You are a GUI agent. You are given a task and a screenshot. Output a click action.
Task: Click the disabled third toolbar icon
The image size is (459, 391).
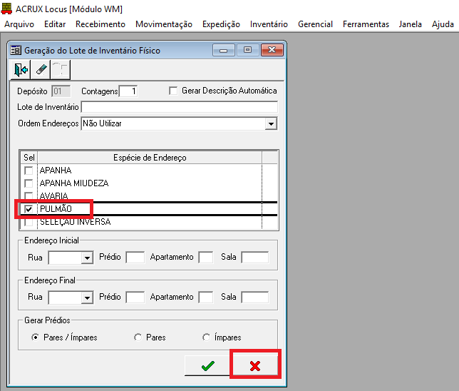click(x=61, y=70)
